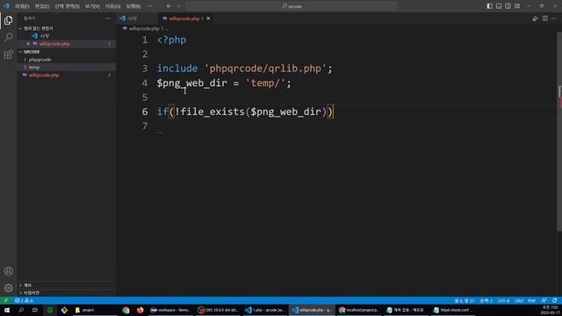Switch to httpd-vhosts.conf Notepad on taskbar
This screenshot has height=316, width=562.
click(453, 310)
